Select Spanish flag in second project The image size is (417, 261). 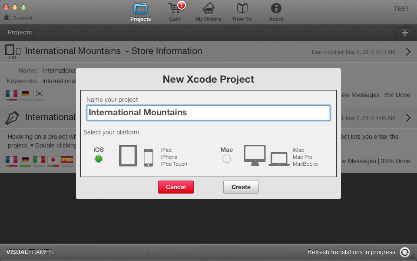(67, 160)
